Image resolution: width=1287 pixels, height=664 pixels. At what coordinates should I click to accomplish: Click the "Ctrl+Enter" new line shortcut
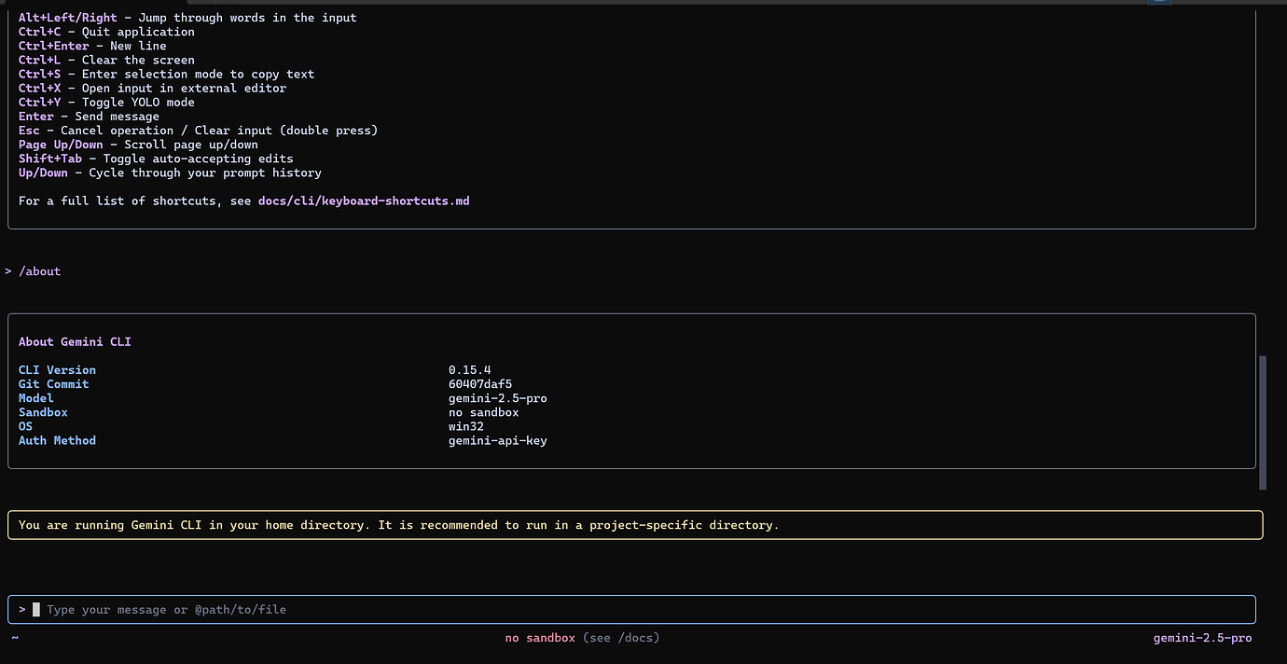92,46
